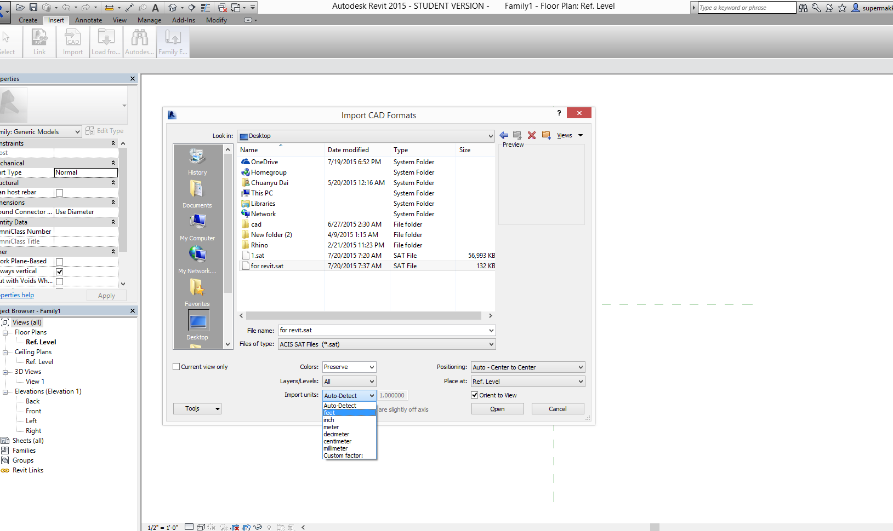Select the Text 'A' tool icon
The image size is (893, 531).
point(156,7)
